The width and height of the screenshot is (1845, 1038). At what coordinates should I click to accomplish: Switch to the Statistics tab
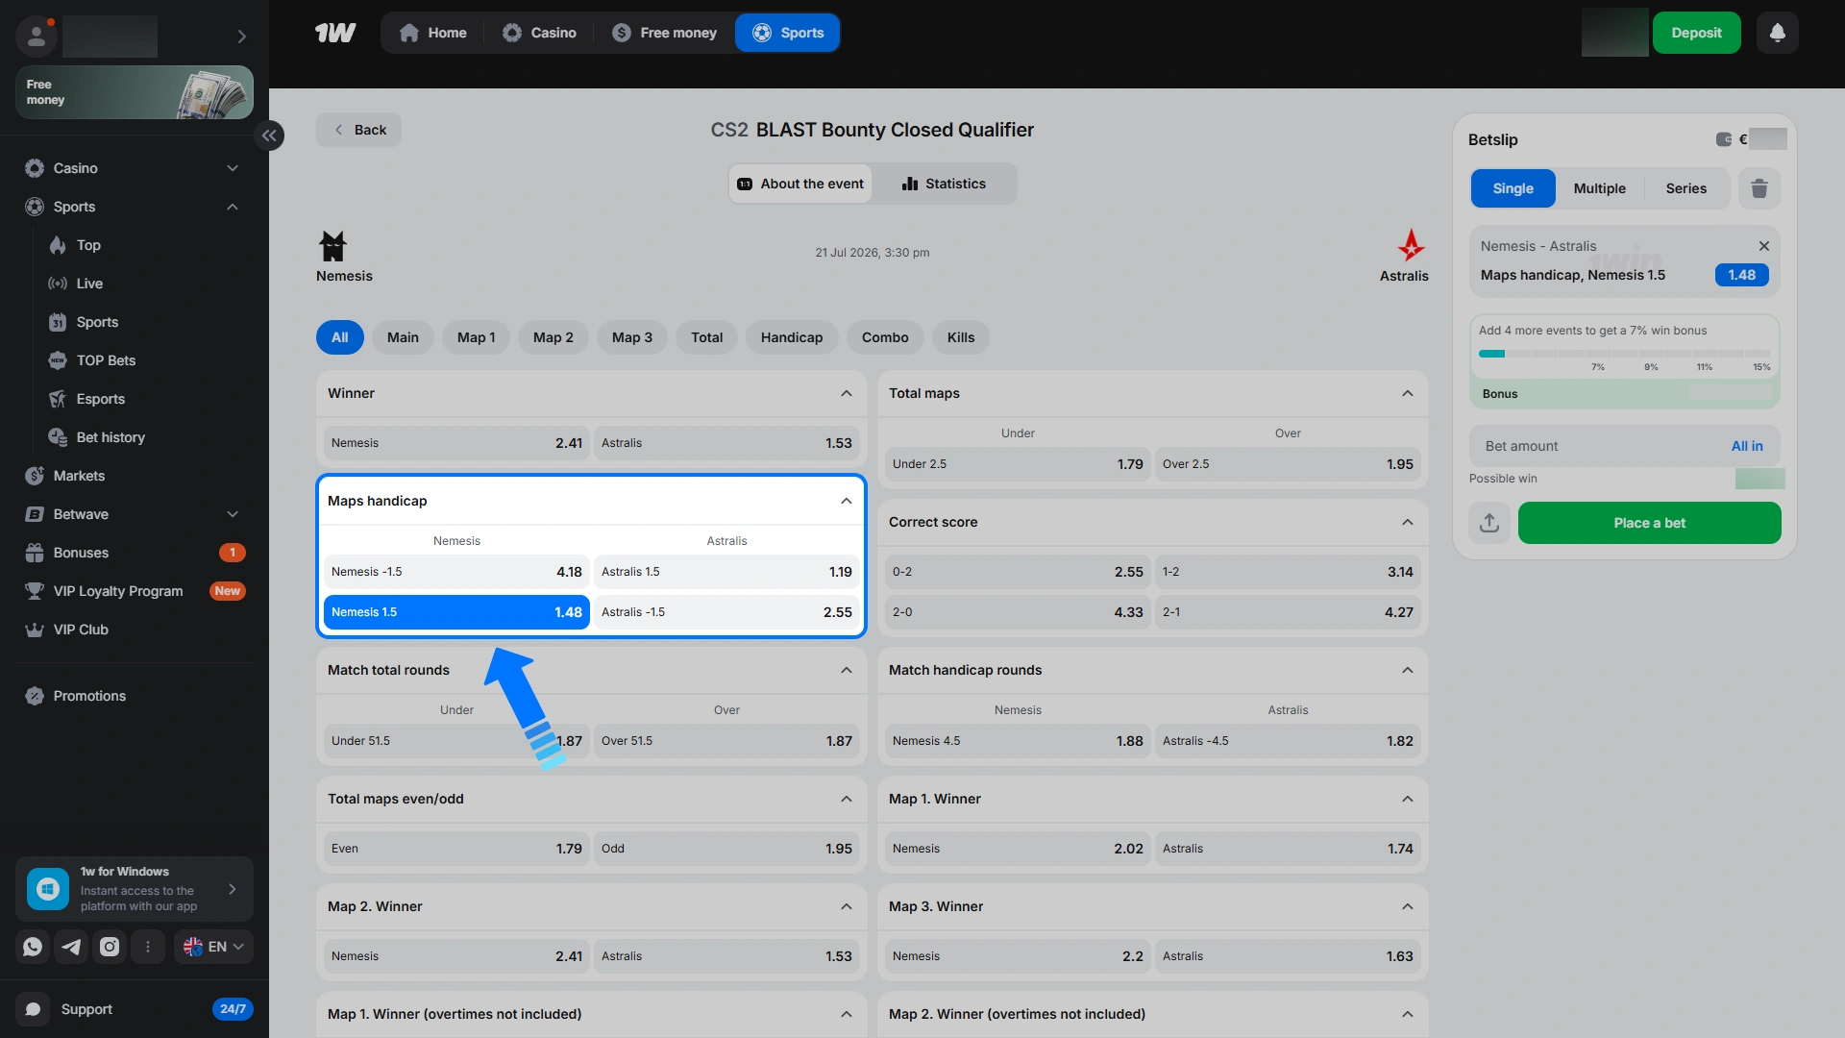(x=944, y=184)
